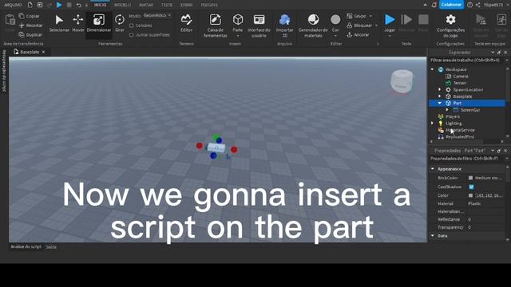
Task: Click the Cor color circle icon
Action: [x=335, y=20]
